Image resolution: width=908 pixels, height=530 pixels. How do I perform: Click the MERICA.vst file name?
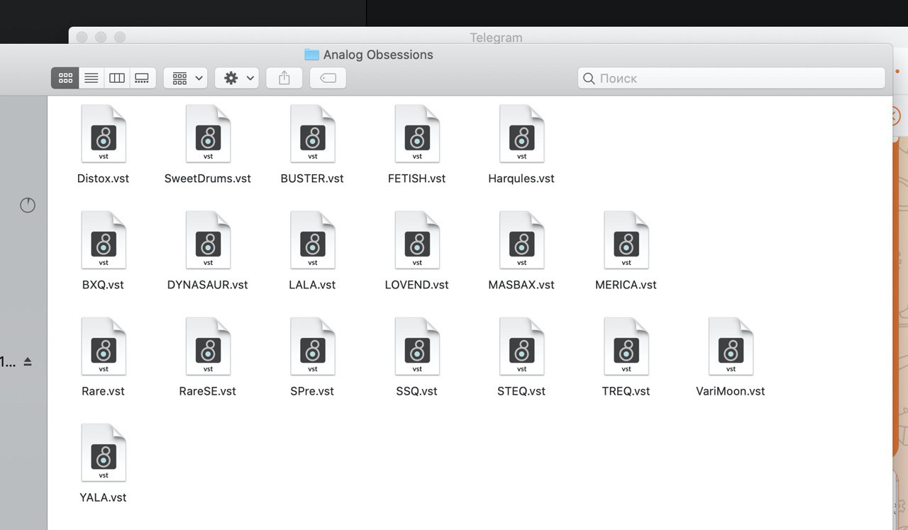(x=626, y=285)
